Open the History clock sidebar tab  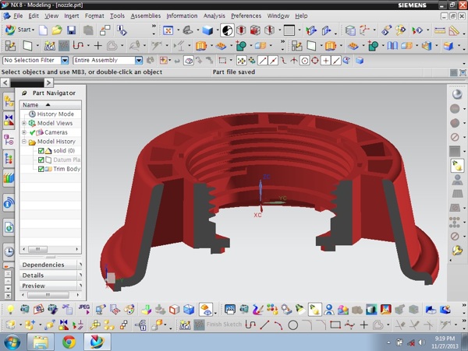tap(9, 252)
